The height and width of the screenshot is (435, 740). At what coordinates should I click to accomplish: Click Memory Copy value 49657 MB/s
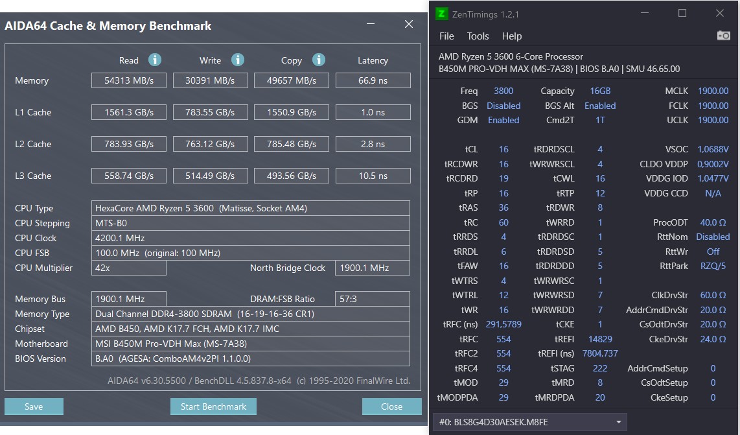291,80
